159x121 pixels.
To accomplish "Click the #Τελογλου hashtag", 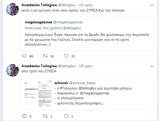I will click(x=69, y=88).
